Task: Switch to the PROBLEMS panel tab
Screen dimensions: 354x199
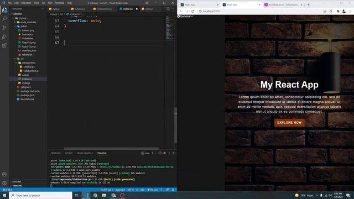Action: click(x=55, y=153)
